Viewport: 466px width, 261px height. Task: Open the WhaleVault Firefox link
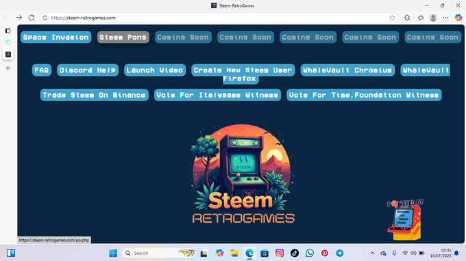426,70
